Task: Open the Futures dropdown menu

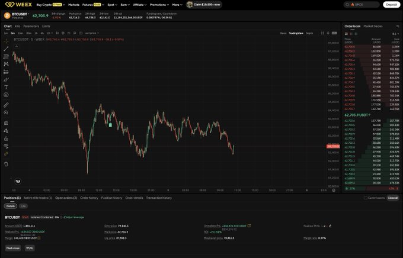Action: [x=93, y=5]
